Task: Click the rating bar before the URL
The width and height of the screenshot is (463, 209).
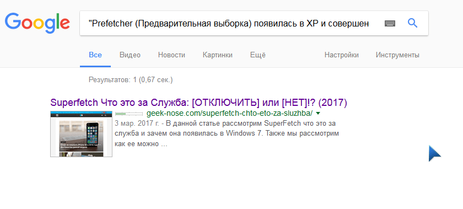Action: [x=129, y=114]
